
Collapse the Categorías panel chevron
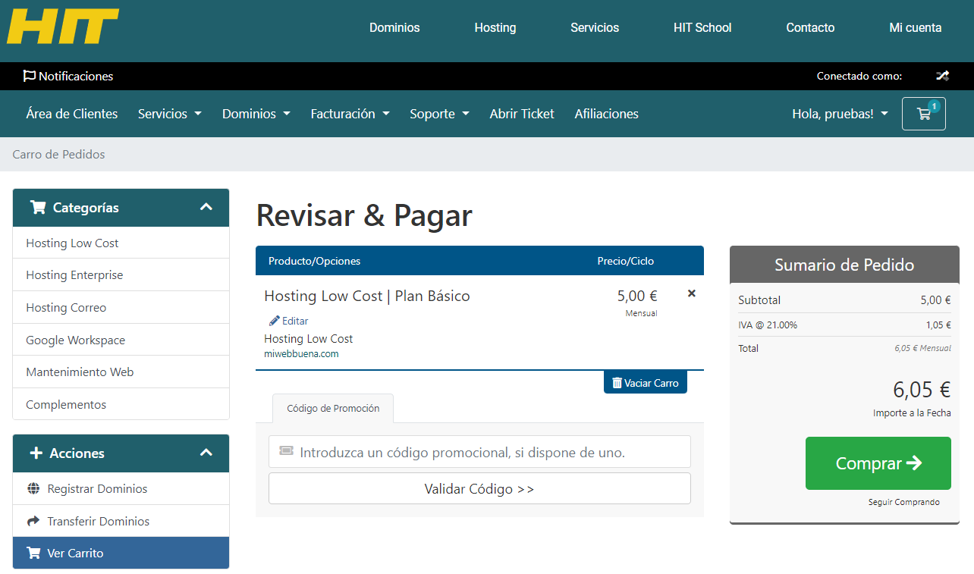tap(206, 207)
